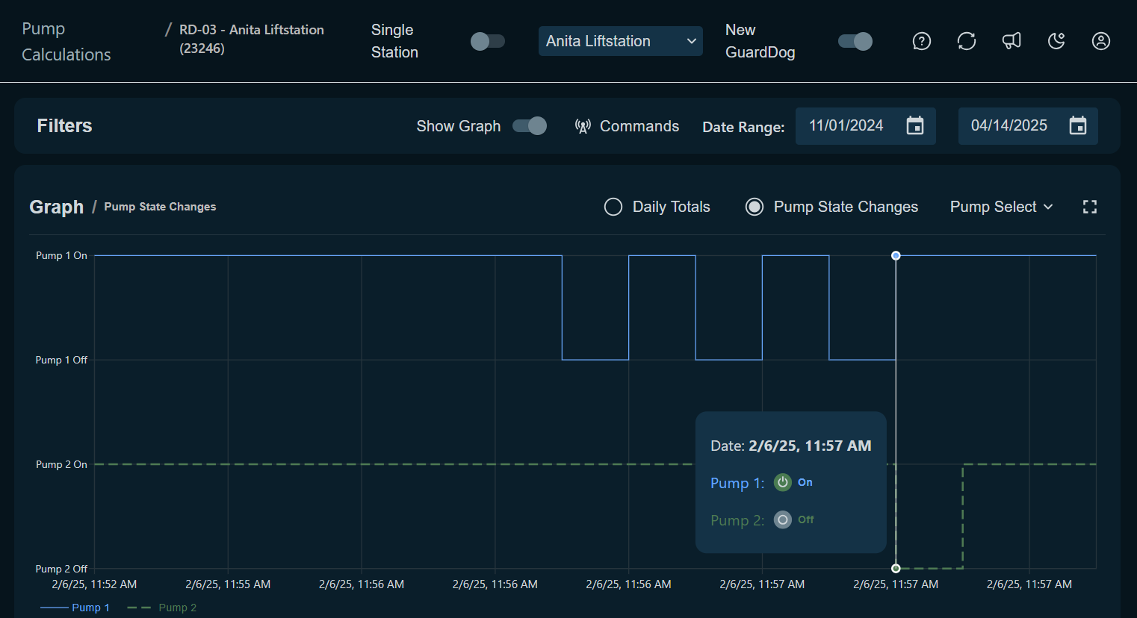Click the Commands antenna icon

(583, 126)
